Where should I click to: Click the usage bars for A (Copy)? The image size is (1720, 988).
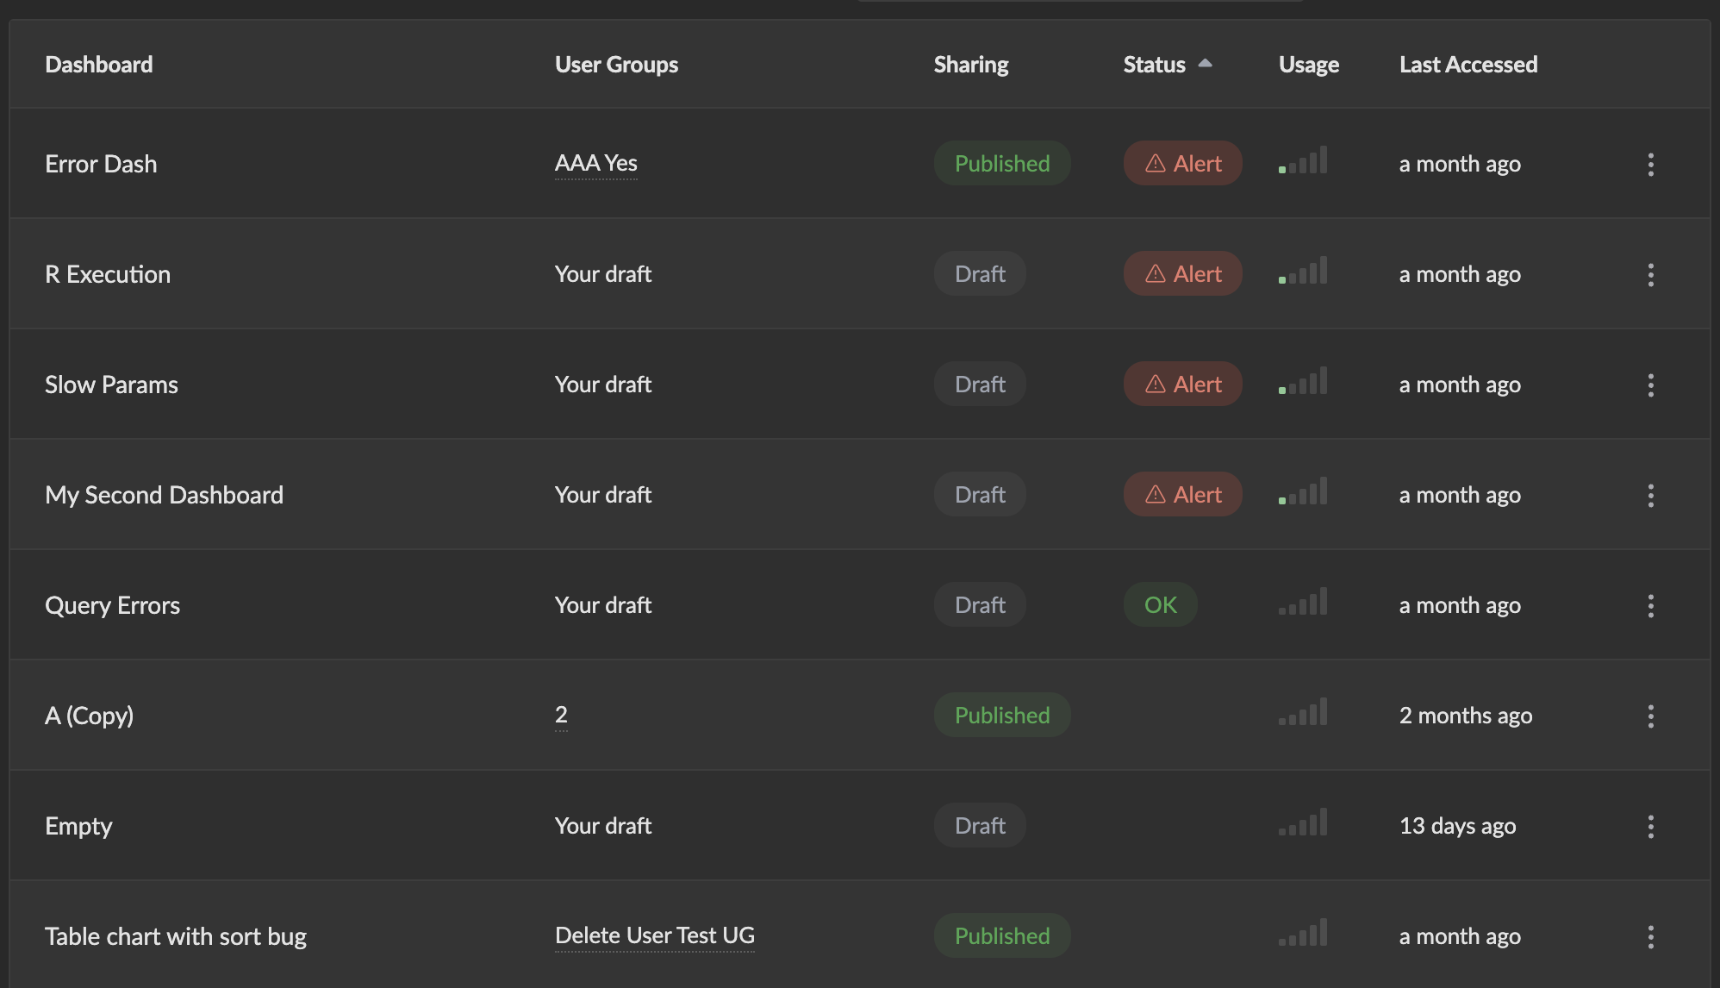[1303, 712]
